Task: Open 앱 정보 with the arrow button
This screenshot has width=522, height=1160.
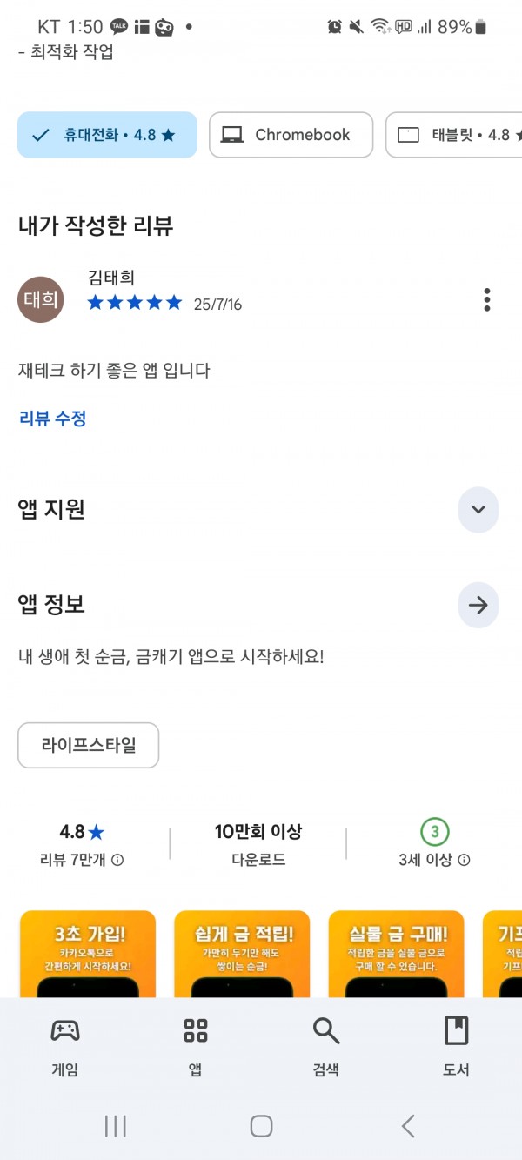Action: pos(478,606)
